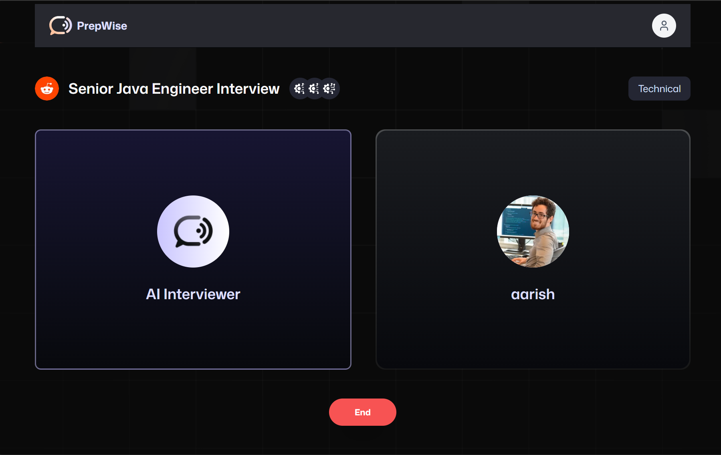721x455 pixels.
Task: Navigate home via the PrepWise brand link
Action: [x=102, y=26]
